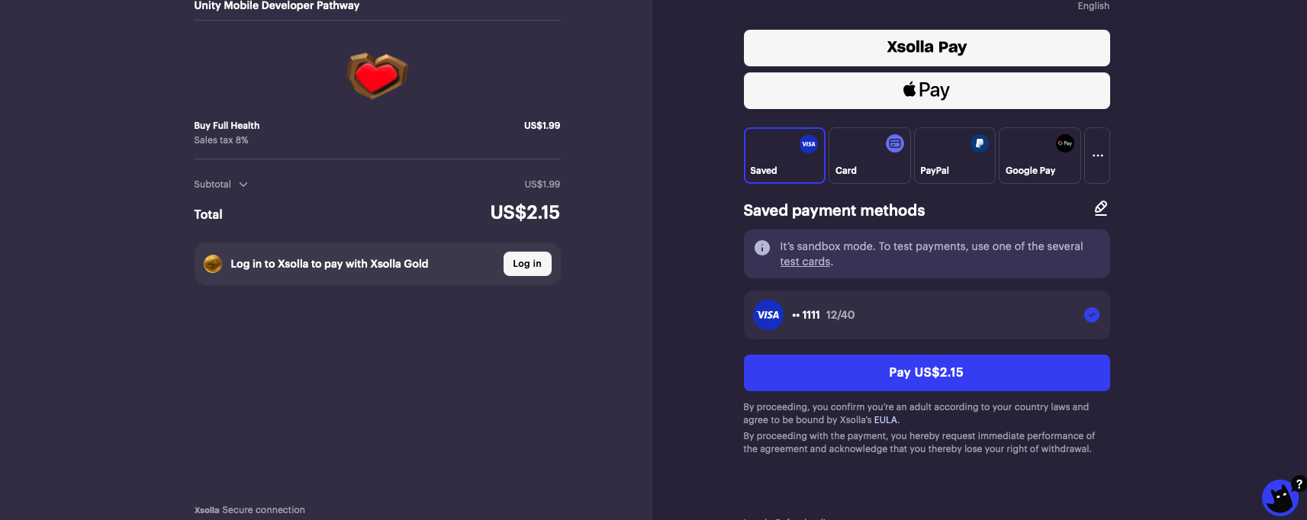1307x520 pixels.
Task: Change language from English
Action: point(1093,6)
